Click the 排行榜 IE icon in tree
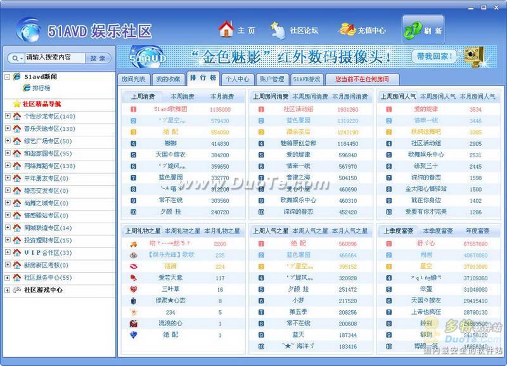Image resolution: width=507 pixels, height=366 pixels. point(27,88)
